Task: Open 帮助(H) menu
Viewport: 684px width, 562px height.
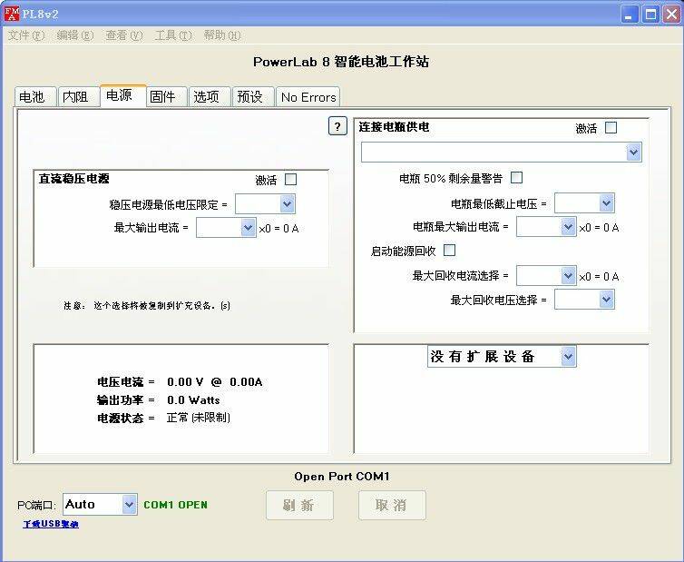Action: coord(221,35)
